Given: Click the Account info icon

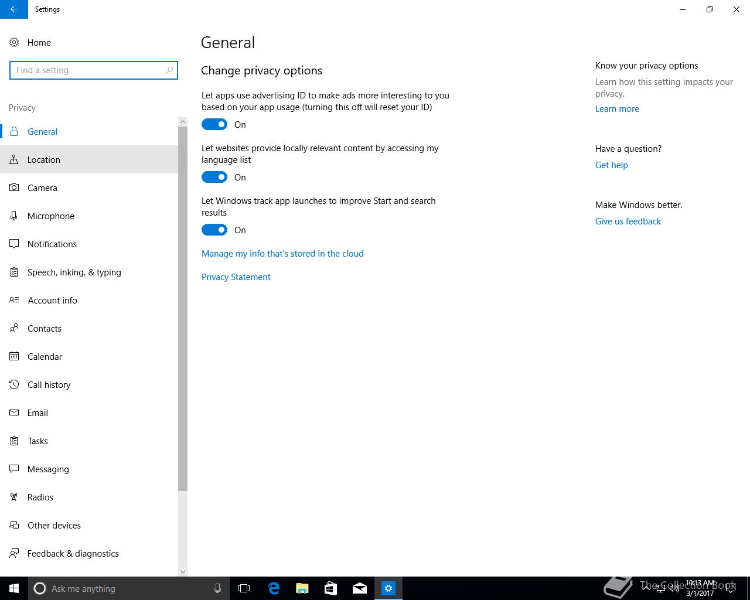Looking at the screenshot, I should pos(14,300).
